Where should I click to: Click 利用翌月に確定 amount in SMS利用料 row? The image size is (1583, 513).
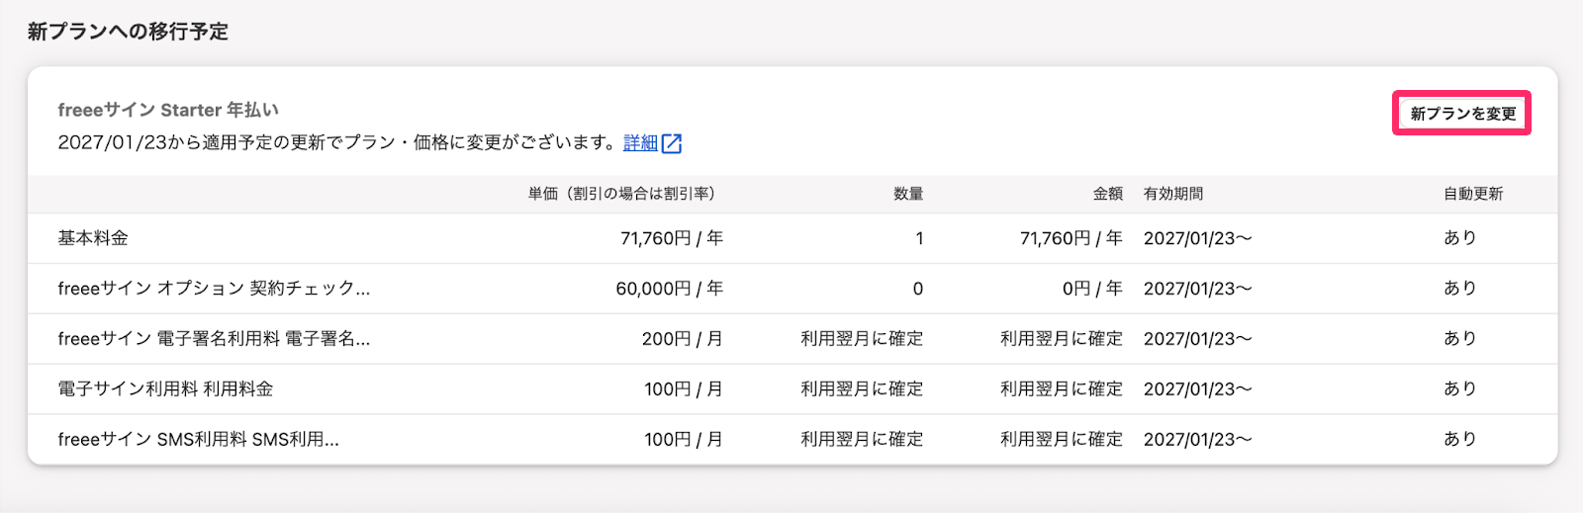point(1062,440)
